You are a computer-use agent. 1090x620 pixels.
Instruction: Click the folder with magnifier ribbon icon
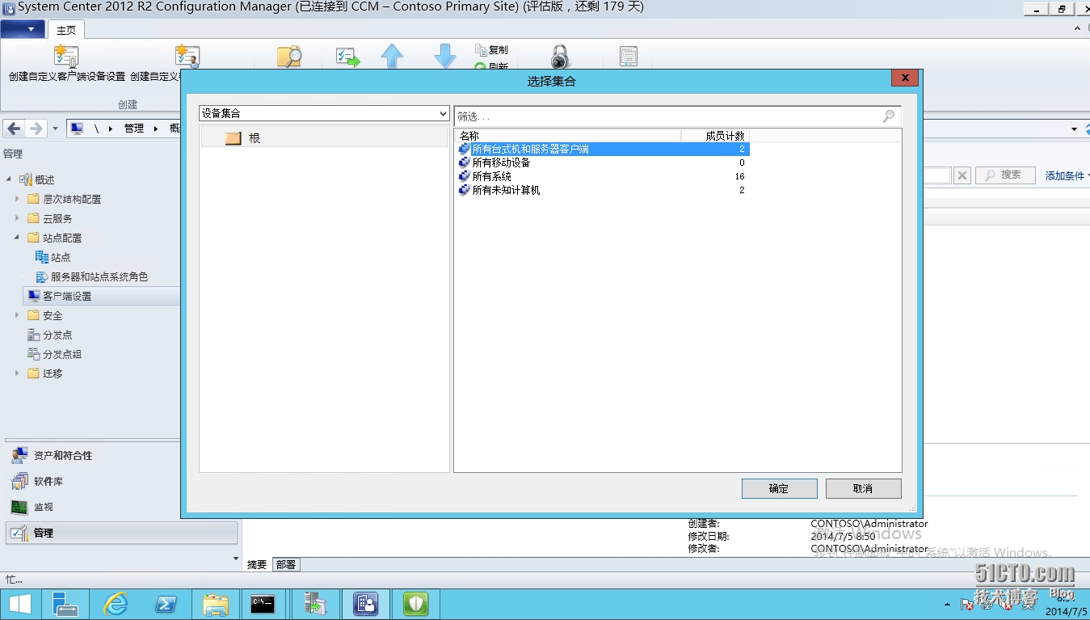288,57
